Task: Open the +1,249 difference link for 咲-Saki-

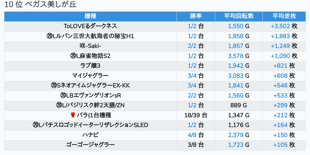Action: pos(280,46)
